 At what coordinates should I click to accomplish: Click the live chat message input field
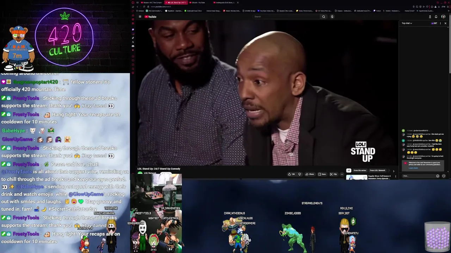click(x=419, y=176)
